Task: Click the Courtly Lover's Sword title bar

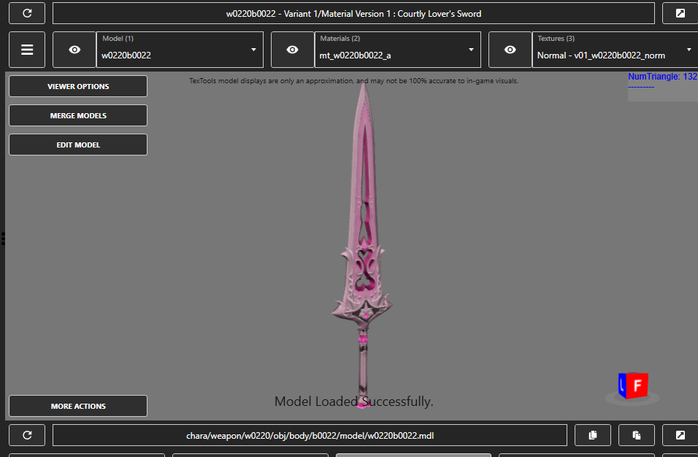Action: pos(353,13)
